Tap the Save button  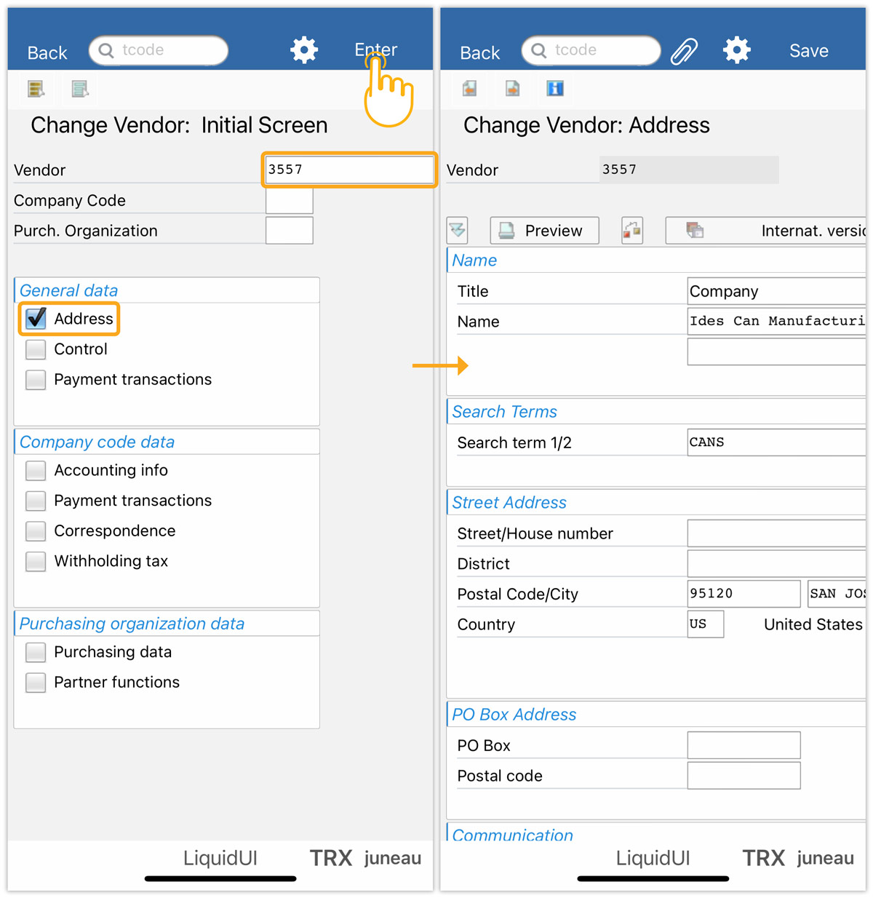pyautogui.click(x=808, y=51)
